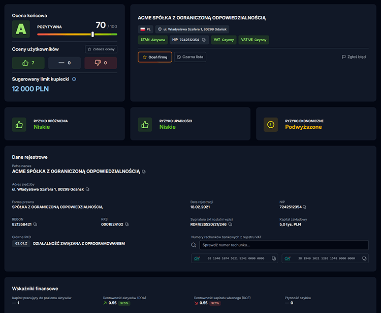The image size is (381, 313).
Task: Copy Sygnatura akt RDF/826520/21/246
Action: (230, 224)
